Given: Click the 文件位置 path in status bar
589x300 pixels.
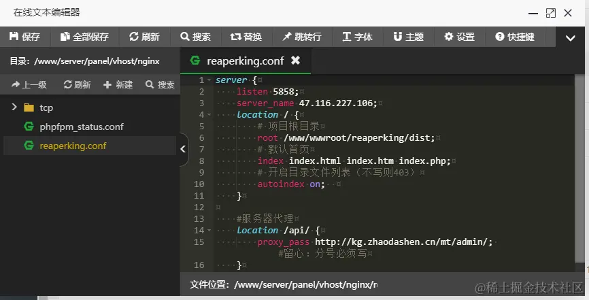Looking at the screenshot, I should [306, 284].
